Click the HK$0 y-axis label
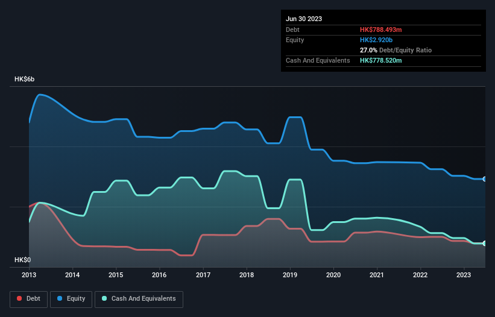This screenshot has height=317, width=495. point(23,260)
